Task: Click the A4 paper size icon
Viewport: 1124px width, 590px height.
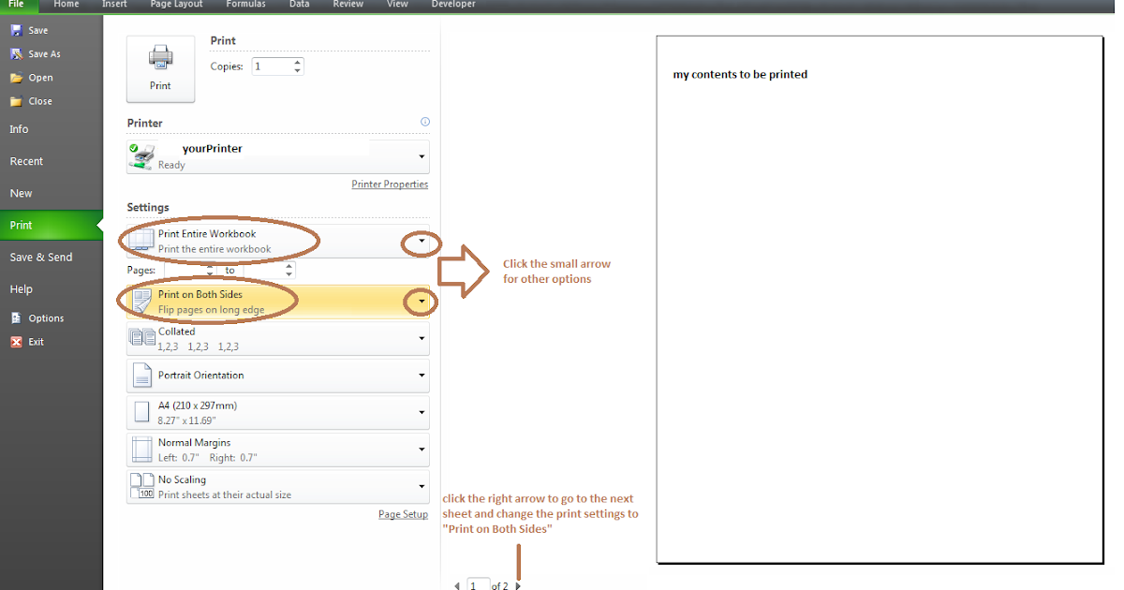Action: click(x=141, y=411)
